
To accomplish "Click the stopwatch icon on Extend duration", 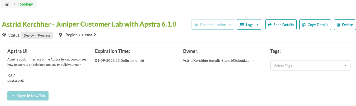I will (x=196, y=25).
